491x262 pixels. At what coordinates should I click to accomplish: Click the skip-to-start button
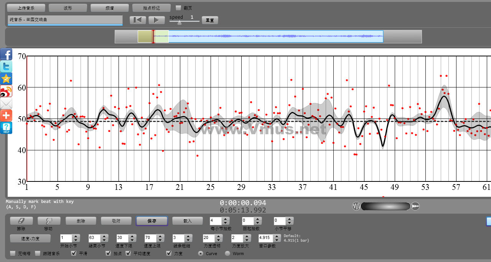click(x=138, y=20)
